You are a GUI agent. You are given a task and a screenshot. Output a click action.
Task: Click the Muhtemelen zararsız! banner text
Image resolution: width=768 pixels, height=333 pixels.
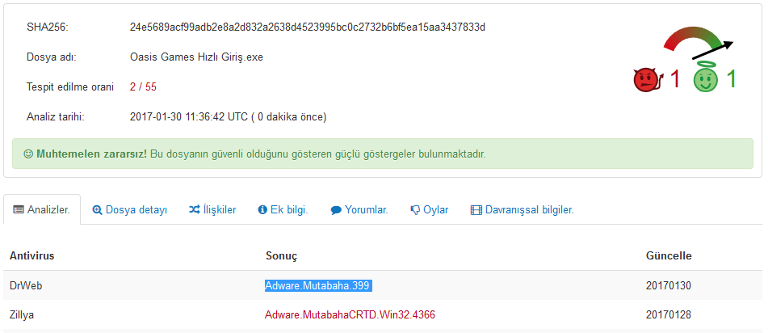91,154
